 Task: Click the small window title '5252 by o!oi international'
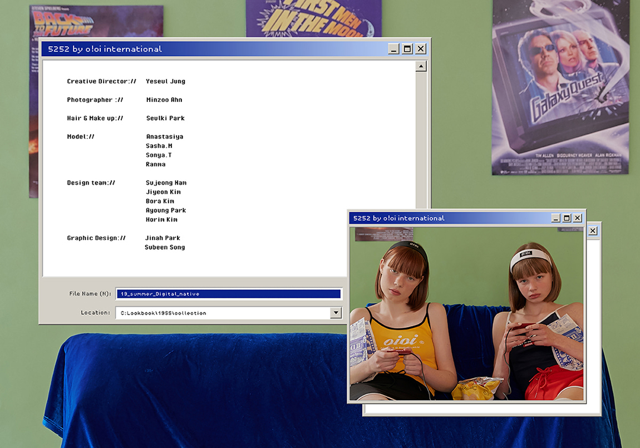click(x=399, y=218)
